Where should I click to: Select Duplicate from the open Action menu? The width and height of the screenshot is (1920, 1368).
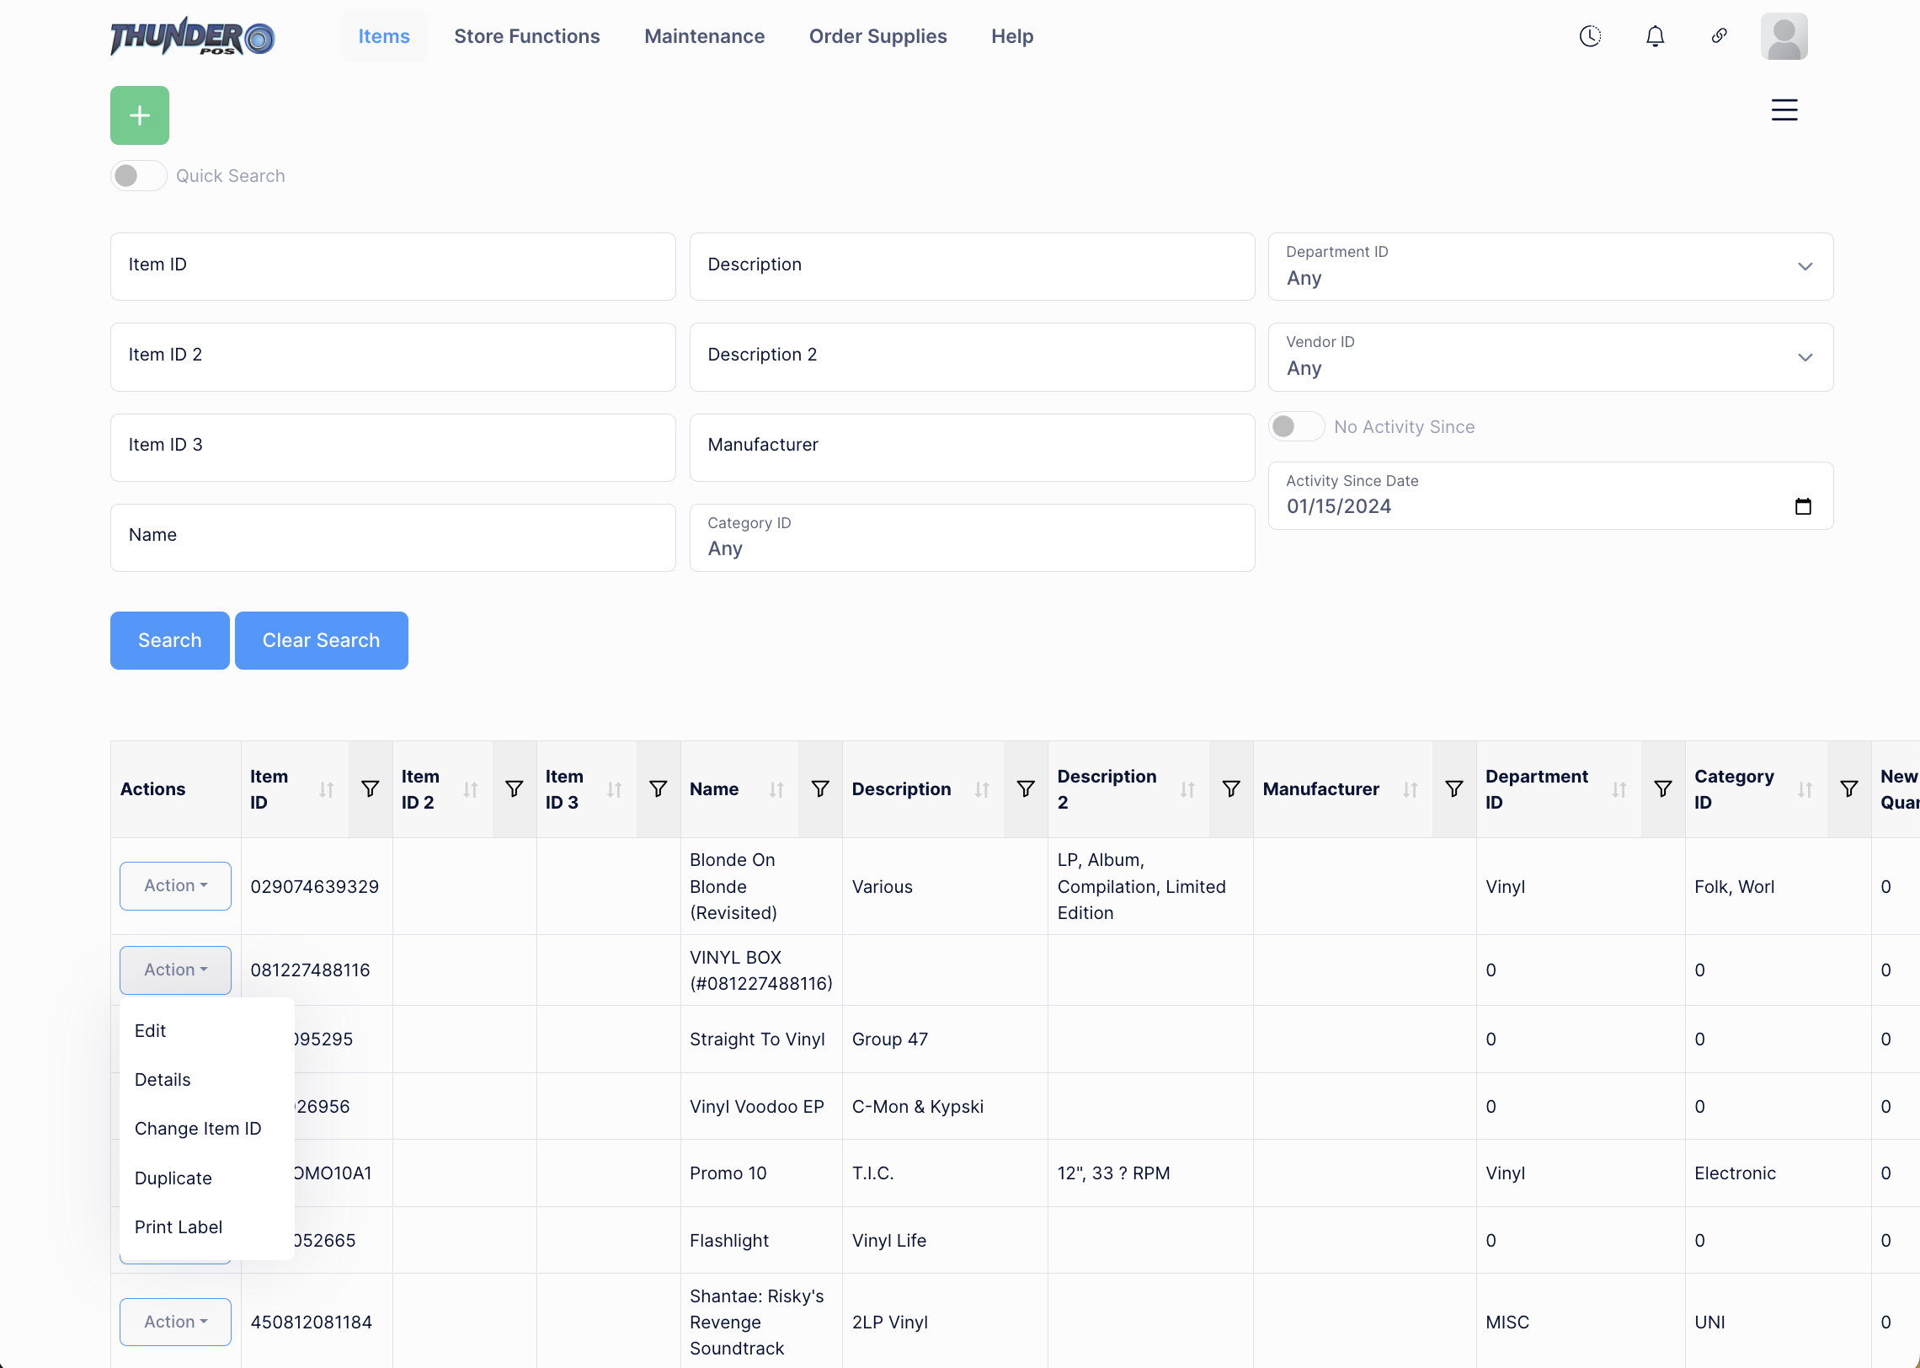173,1178
